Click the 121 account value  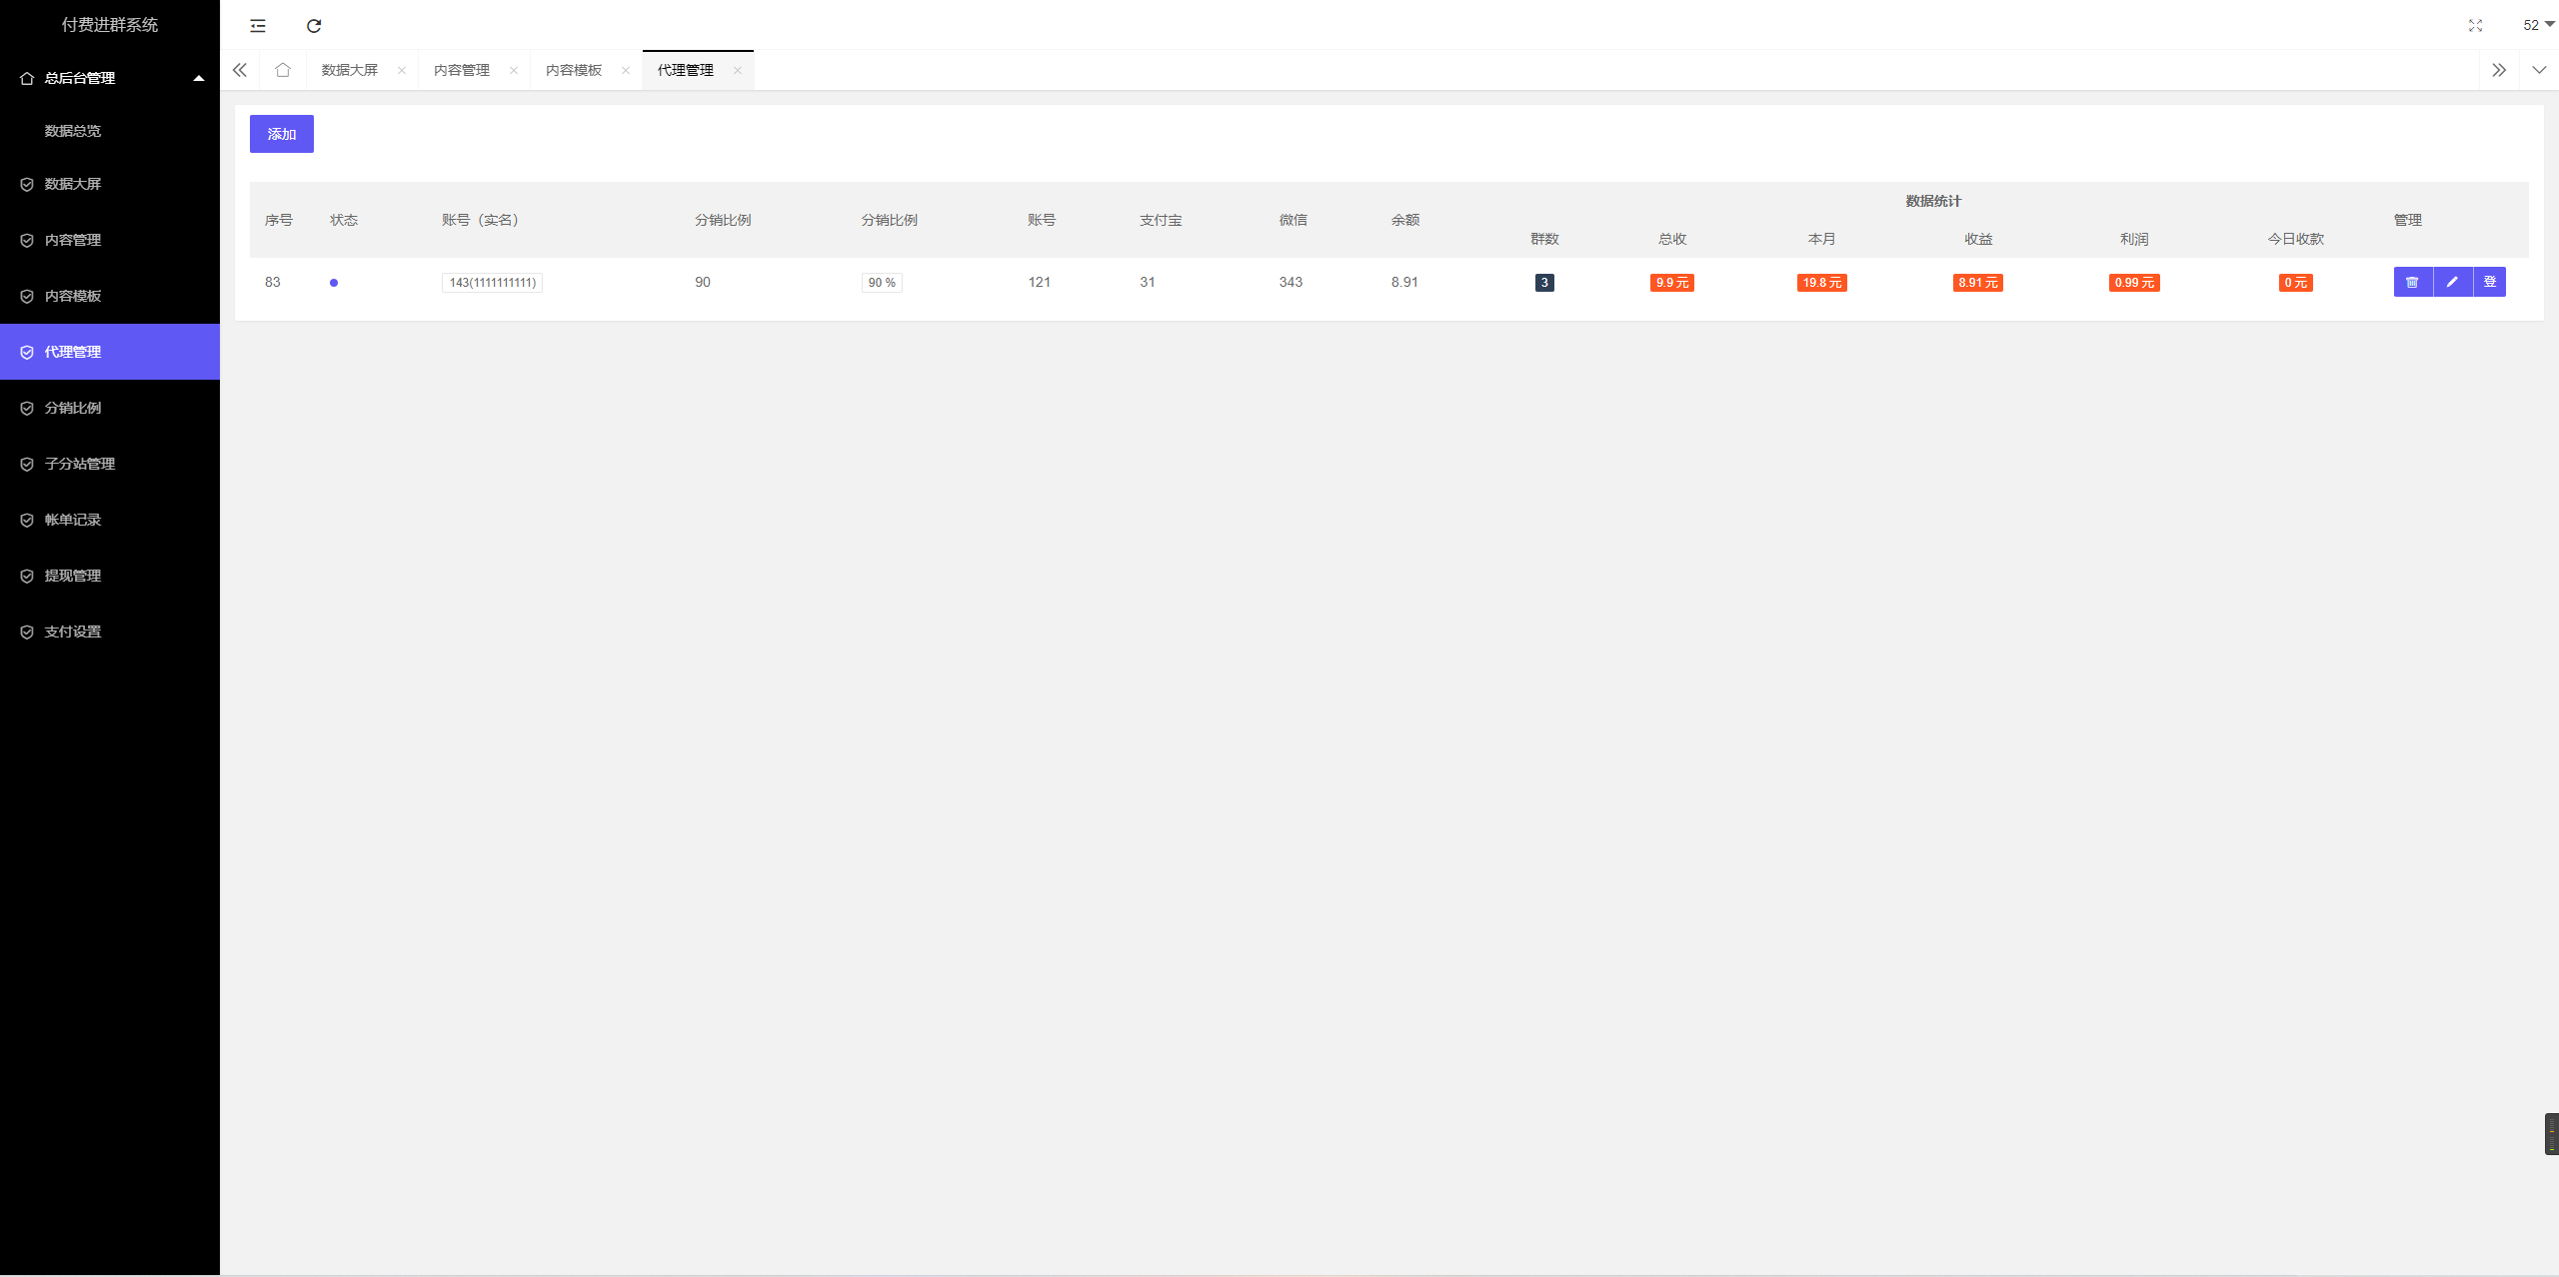coord(1039,282)
